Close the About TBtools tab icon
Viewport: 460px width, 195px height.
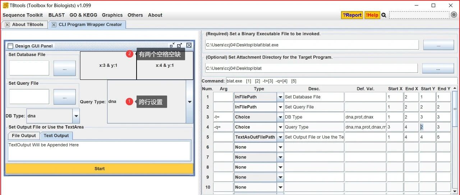tap(7, 25)
